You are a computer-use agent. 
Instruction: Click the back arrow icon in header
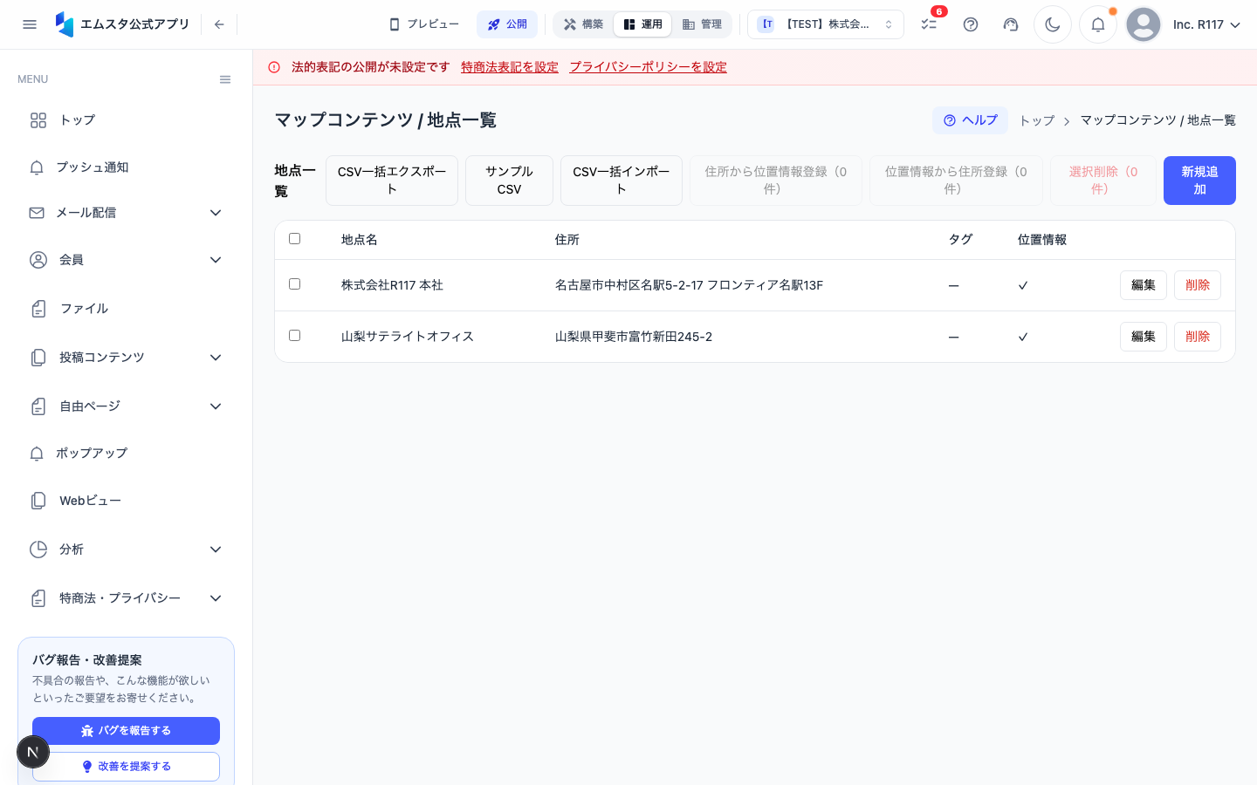tap(219, 24)
